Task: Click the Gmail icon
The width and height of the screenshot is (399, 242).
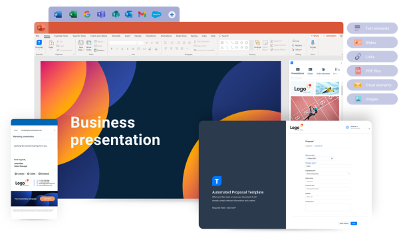Action: pyautogui.click(x=142, y=15)
